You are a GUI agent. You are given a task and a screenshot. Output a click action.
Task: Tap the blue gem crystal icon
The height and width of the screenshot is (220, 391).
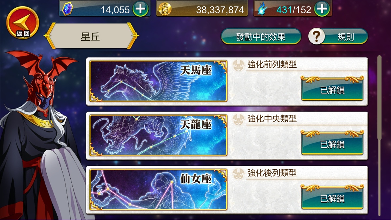(x=67, y=9)
